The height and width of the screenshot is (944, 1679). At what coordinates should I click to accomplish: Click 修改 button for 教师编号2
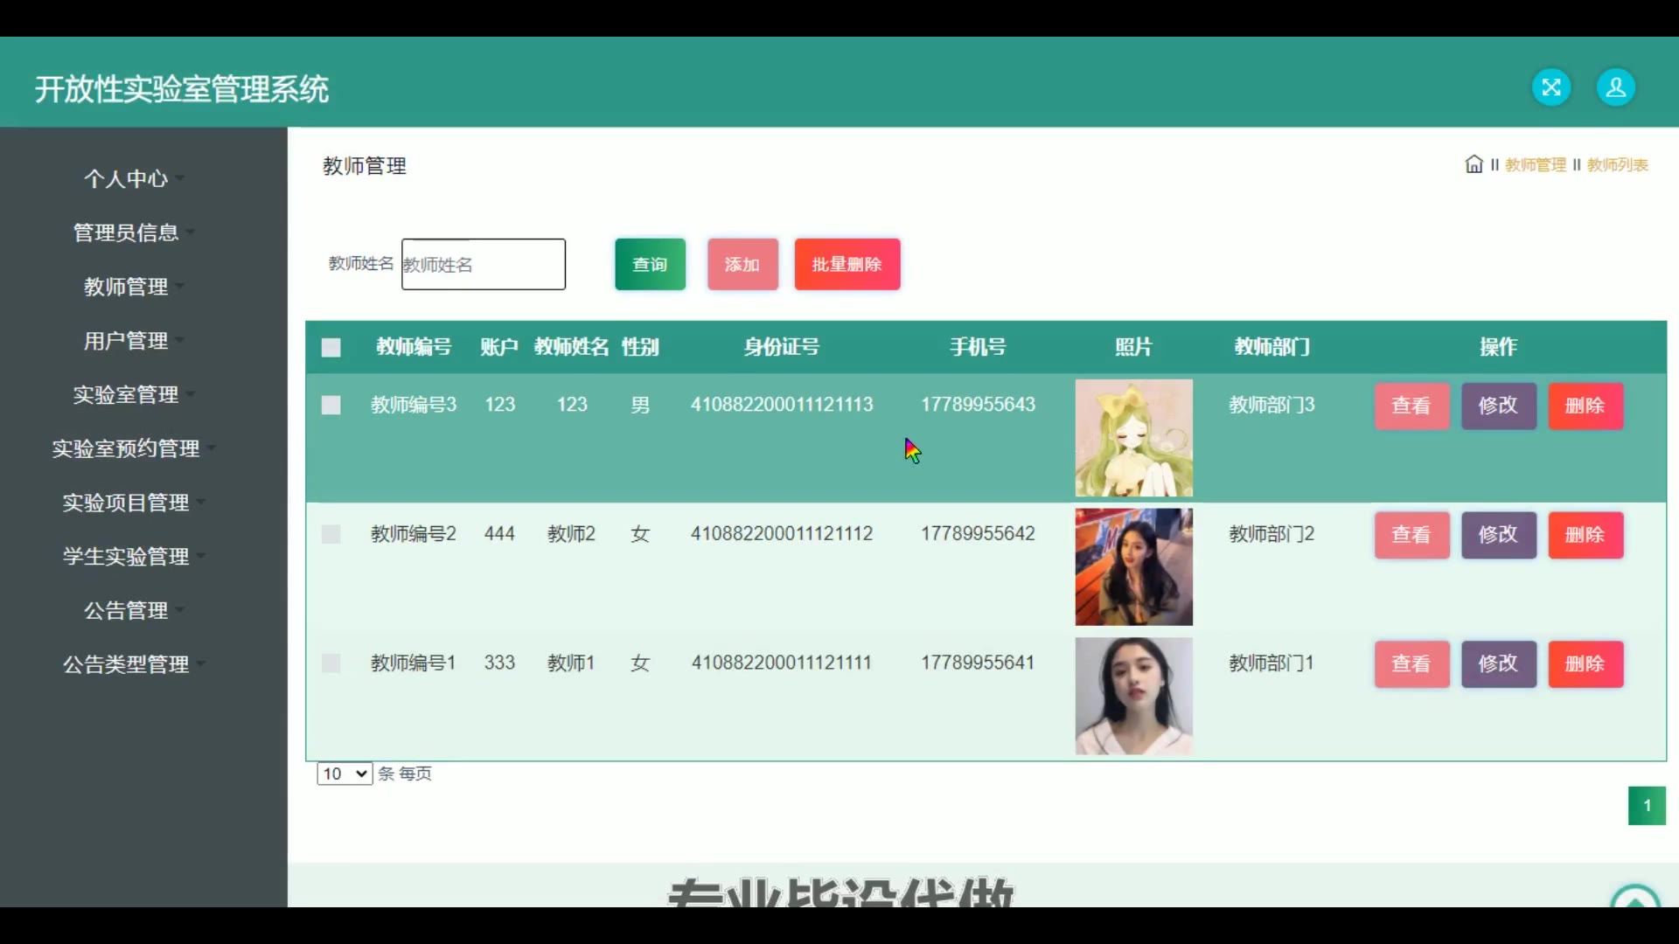pyautogui.click(x=1498, y=534)
